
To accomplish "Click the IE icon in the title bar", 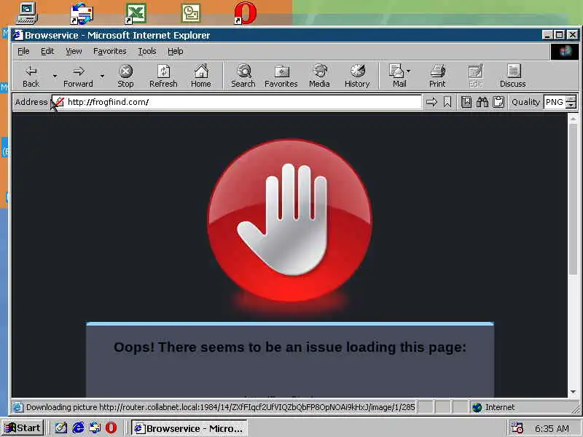I will pyautogui.click(x=17, y=35).
